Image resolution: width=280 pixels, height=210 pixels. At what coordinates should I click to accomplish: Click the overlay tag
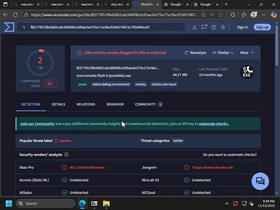pos(141,84)
